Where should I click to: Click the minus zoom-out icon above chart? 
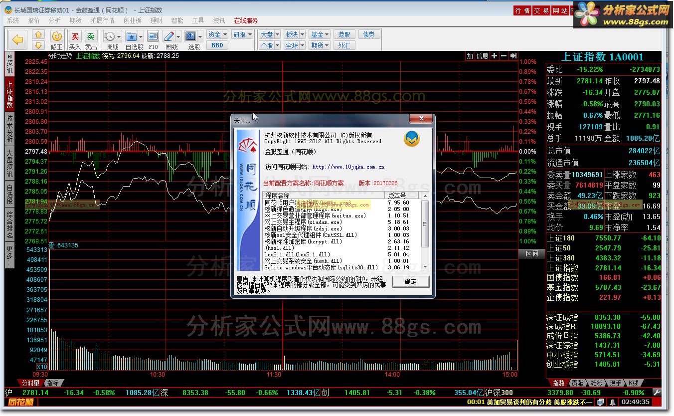pos(504,56)
